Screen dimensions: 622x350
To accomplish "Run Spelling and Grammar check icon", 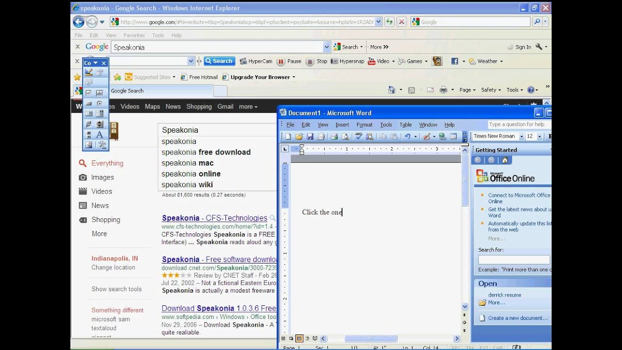I will tap(359, 137).
